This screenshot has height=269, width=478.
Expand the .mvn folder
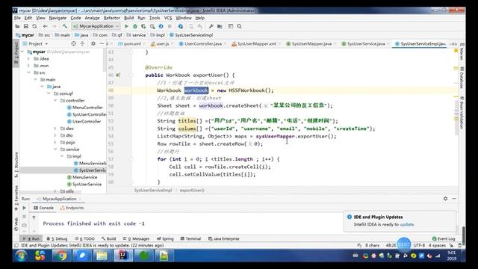(x=28, y=66)
